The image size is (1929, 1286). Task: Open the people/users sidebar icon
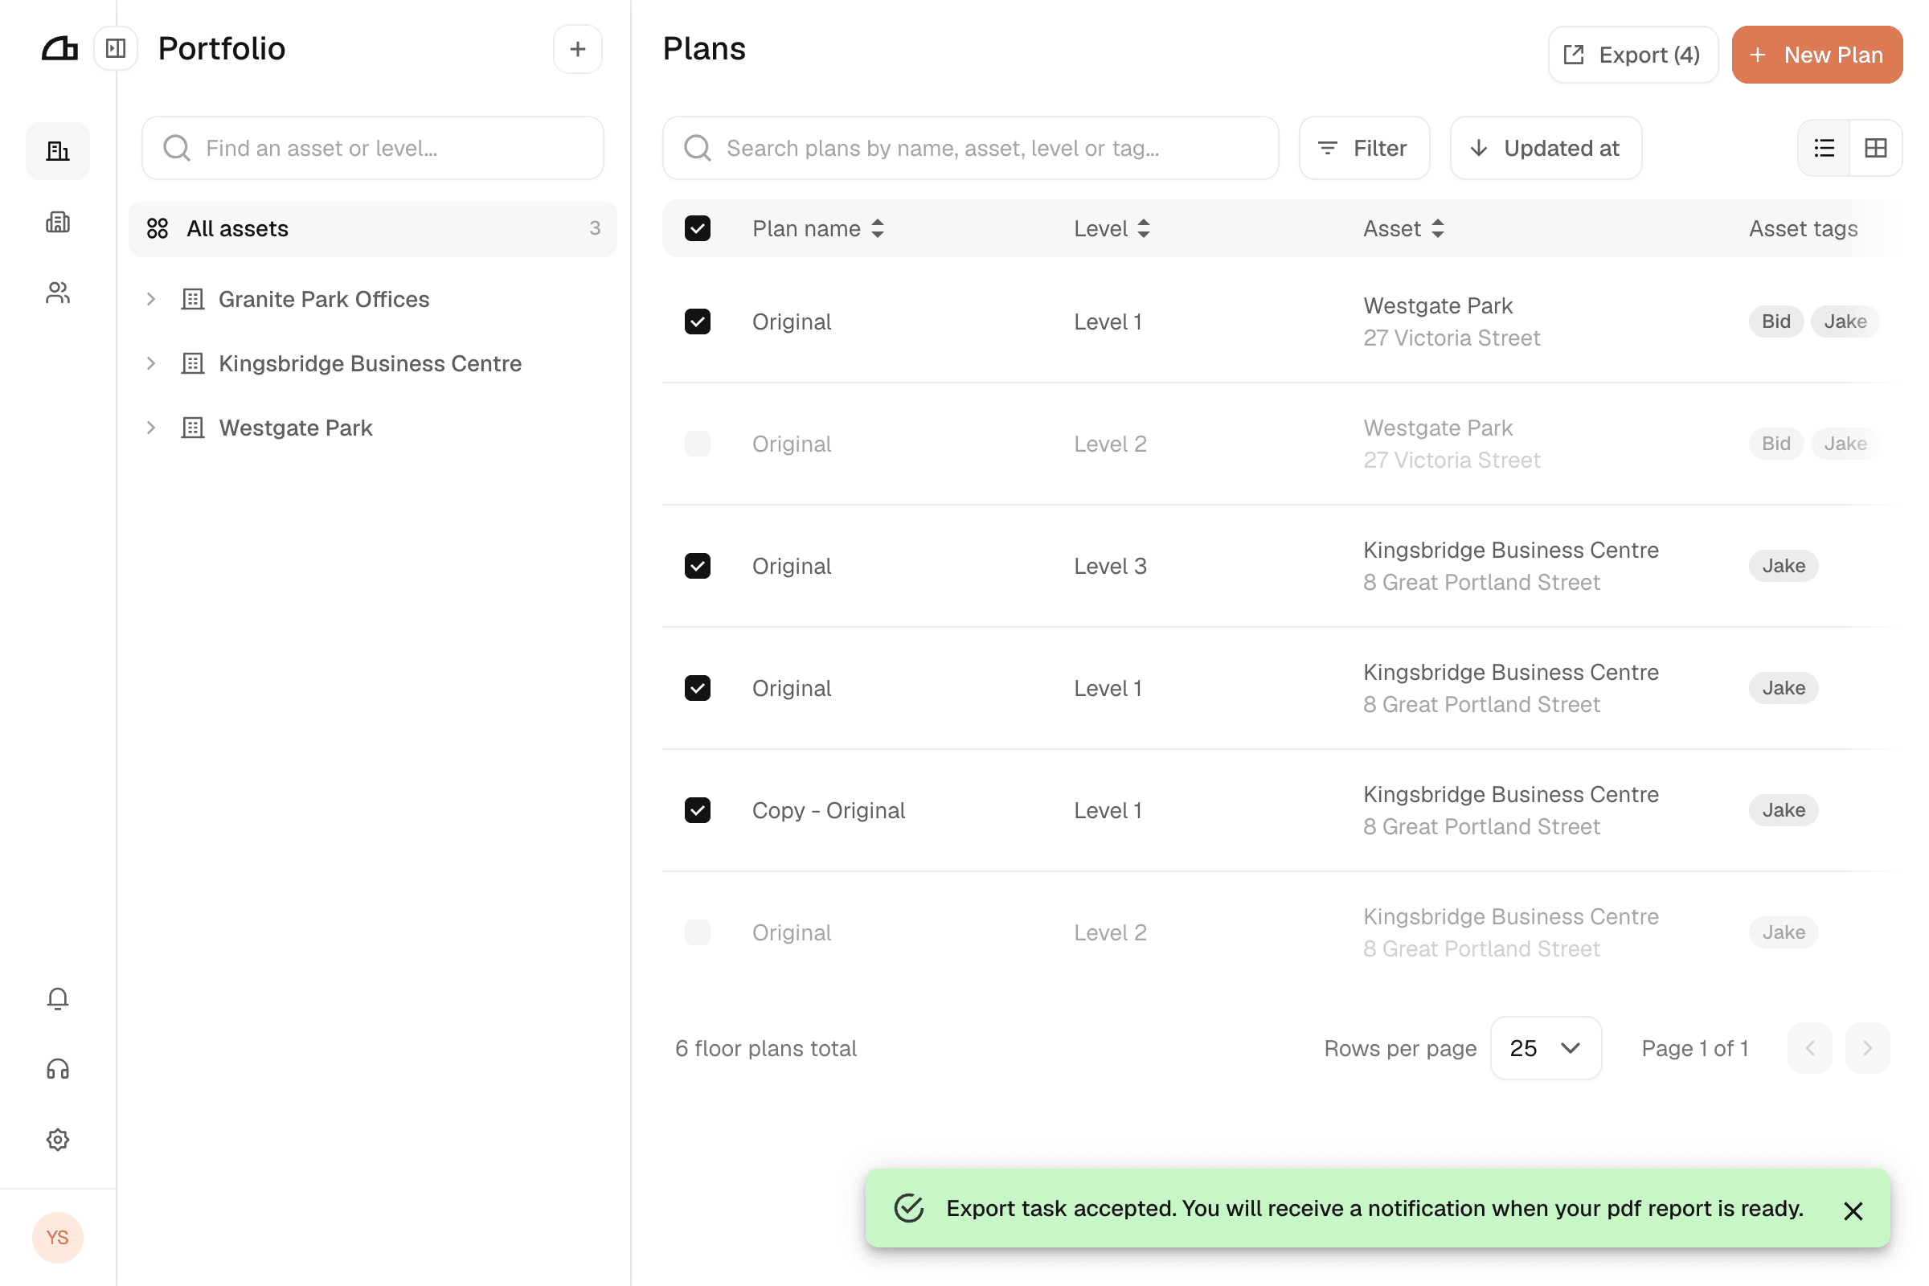point(57,293)
